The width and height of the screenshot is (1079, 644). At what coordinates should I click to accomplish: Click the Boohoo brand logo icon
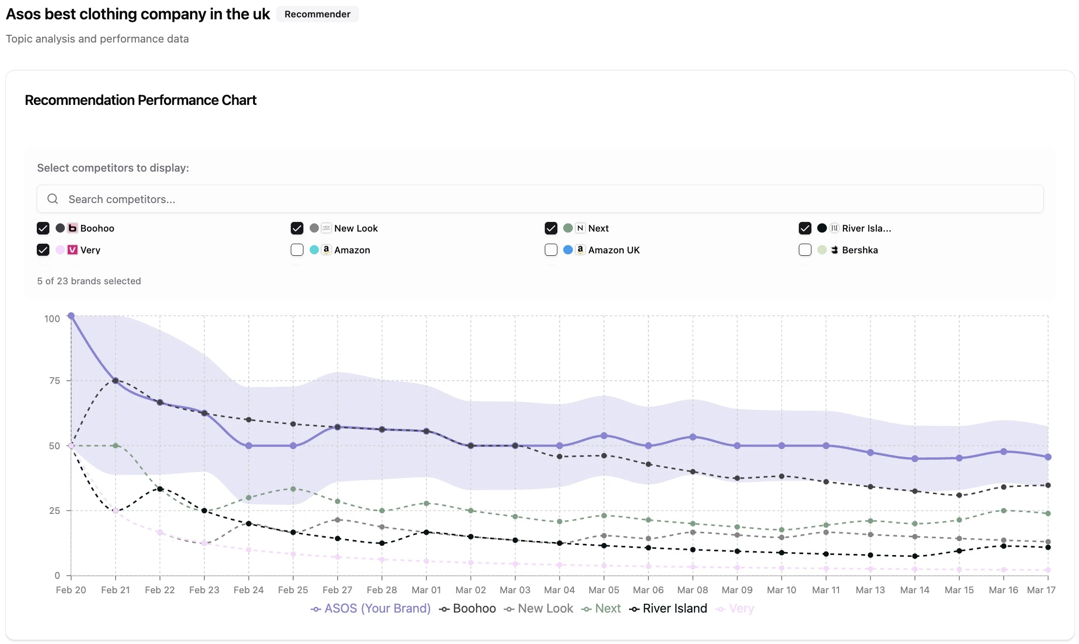[x=73, y=228]
